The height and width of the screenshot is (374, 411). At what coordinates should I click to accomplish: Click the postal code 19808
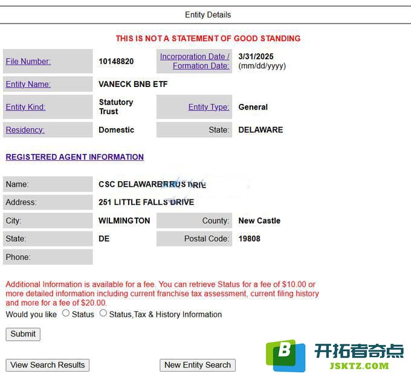tap(249, 239)
